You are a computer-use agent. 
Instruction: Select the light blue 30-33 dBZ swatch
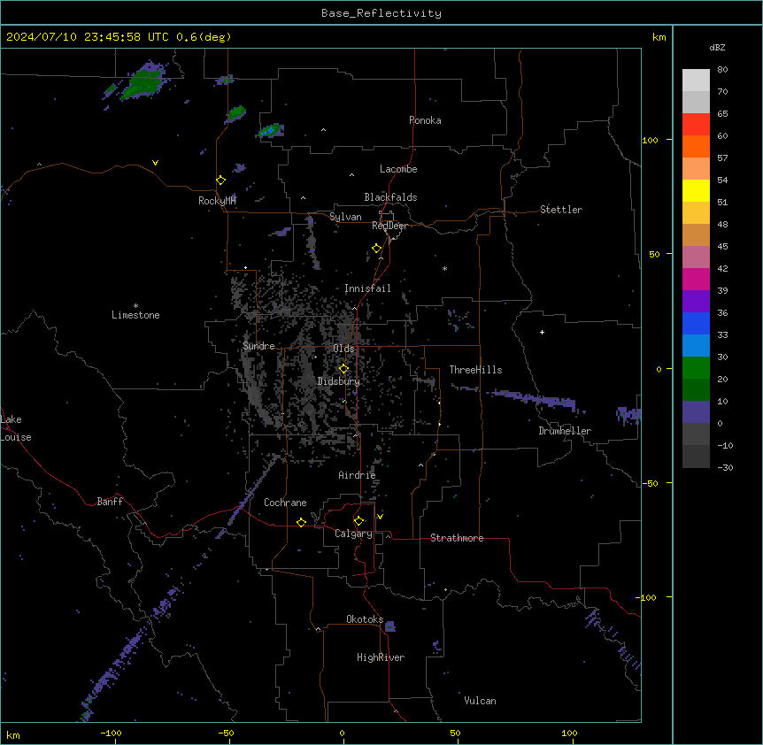point(696,346)
